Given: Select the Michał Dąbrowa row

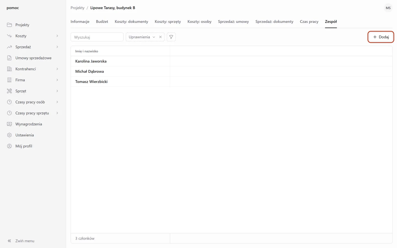Looking at the screenshot, I should point(232,71).
